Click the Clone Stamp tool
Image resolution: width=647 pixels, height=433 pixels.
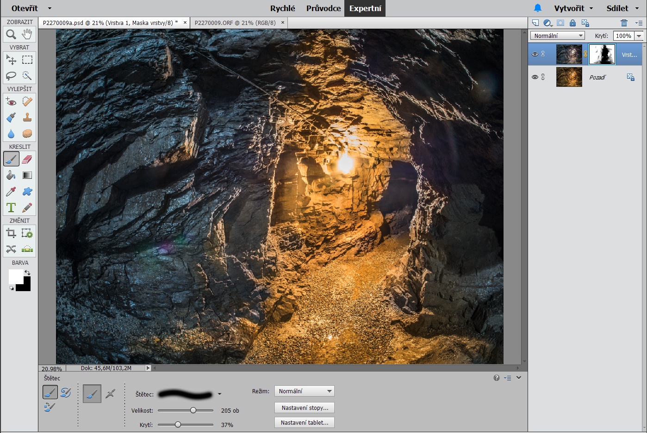point(27,117)
